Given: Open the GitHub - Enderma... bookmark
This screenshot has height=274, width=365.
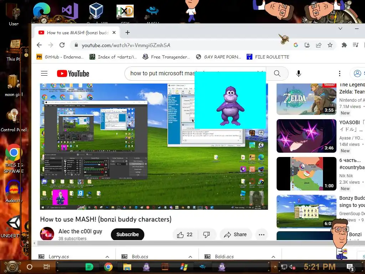Looking at the screenshot, I should coord(60,57).
